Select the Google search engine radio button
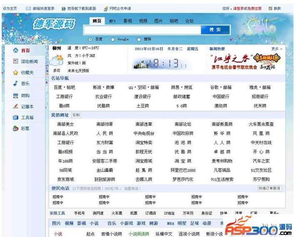This screenshot has height=237, width=296. 113,39
